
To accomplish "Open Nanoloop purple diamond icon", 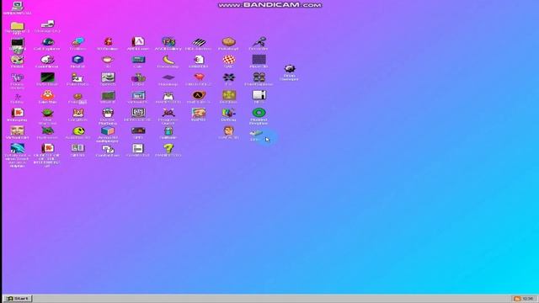I will click(168, 77).
